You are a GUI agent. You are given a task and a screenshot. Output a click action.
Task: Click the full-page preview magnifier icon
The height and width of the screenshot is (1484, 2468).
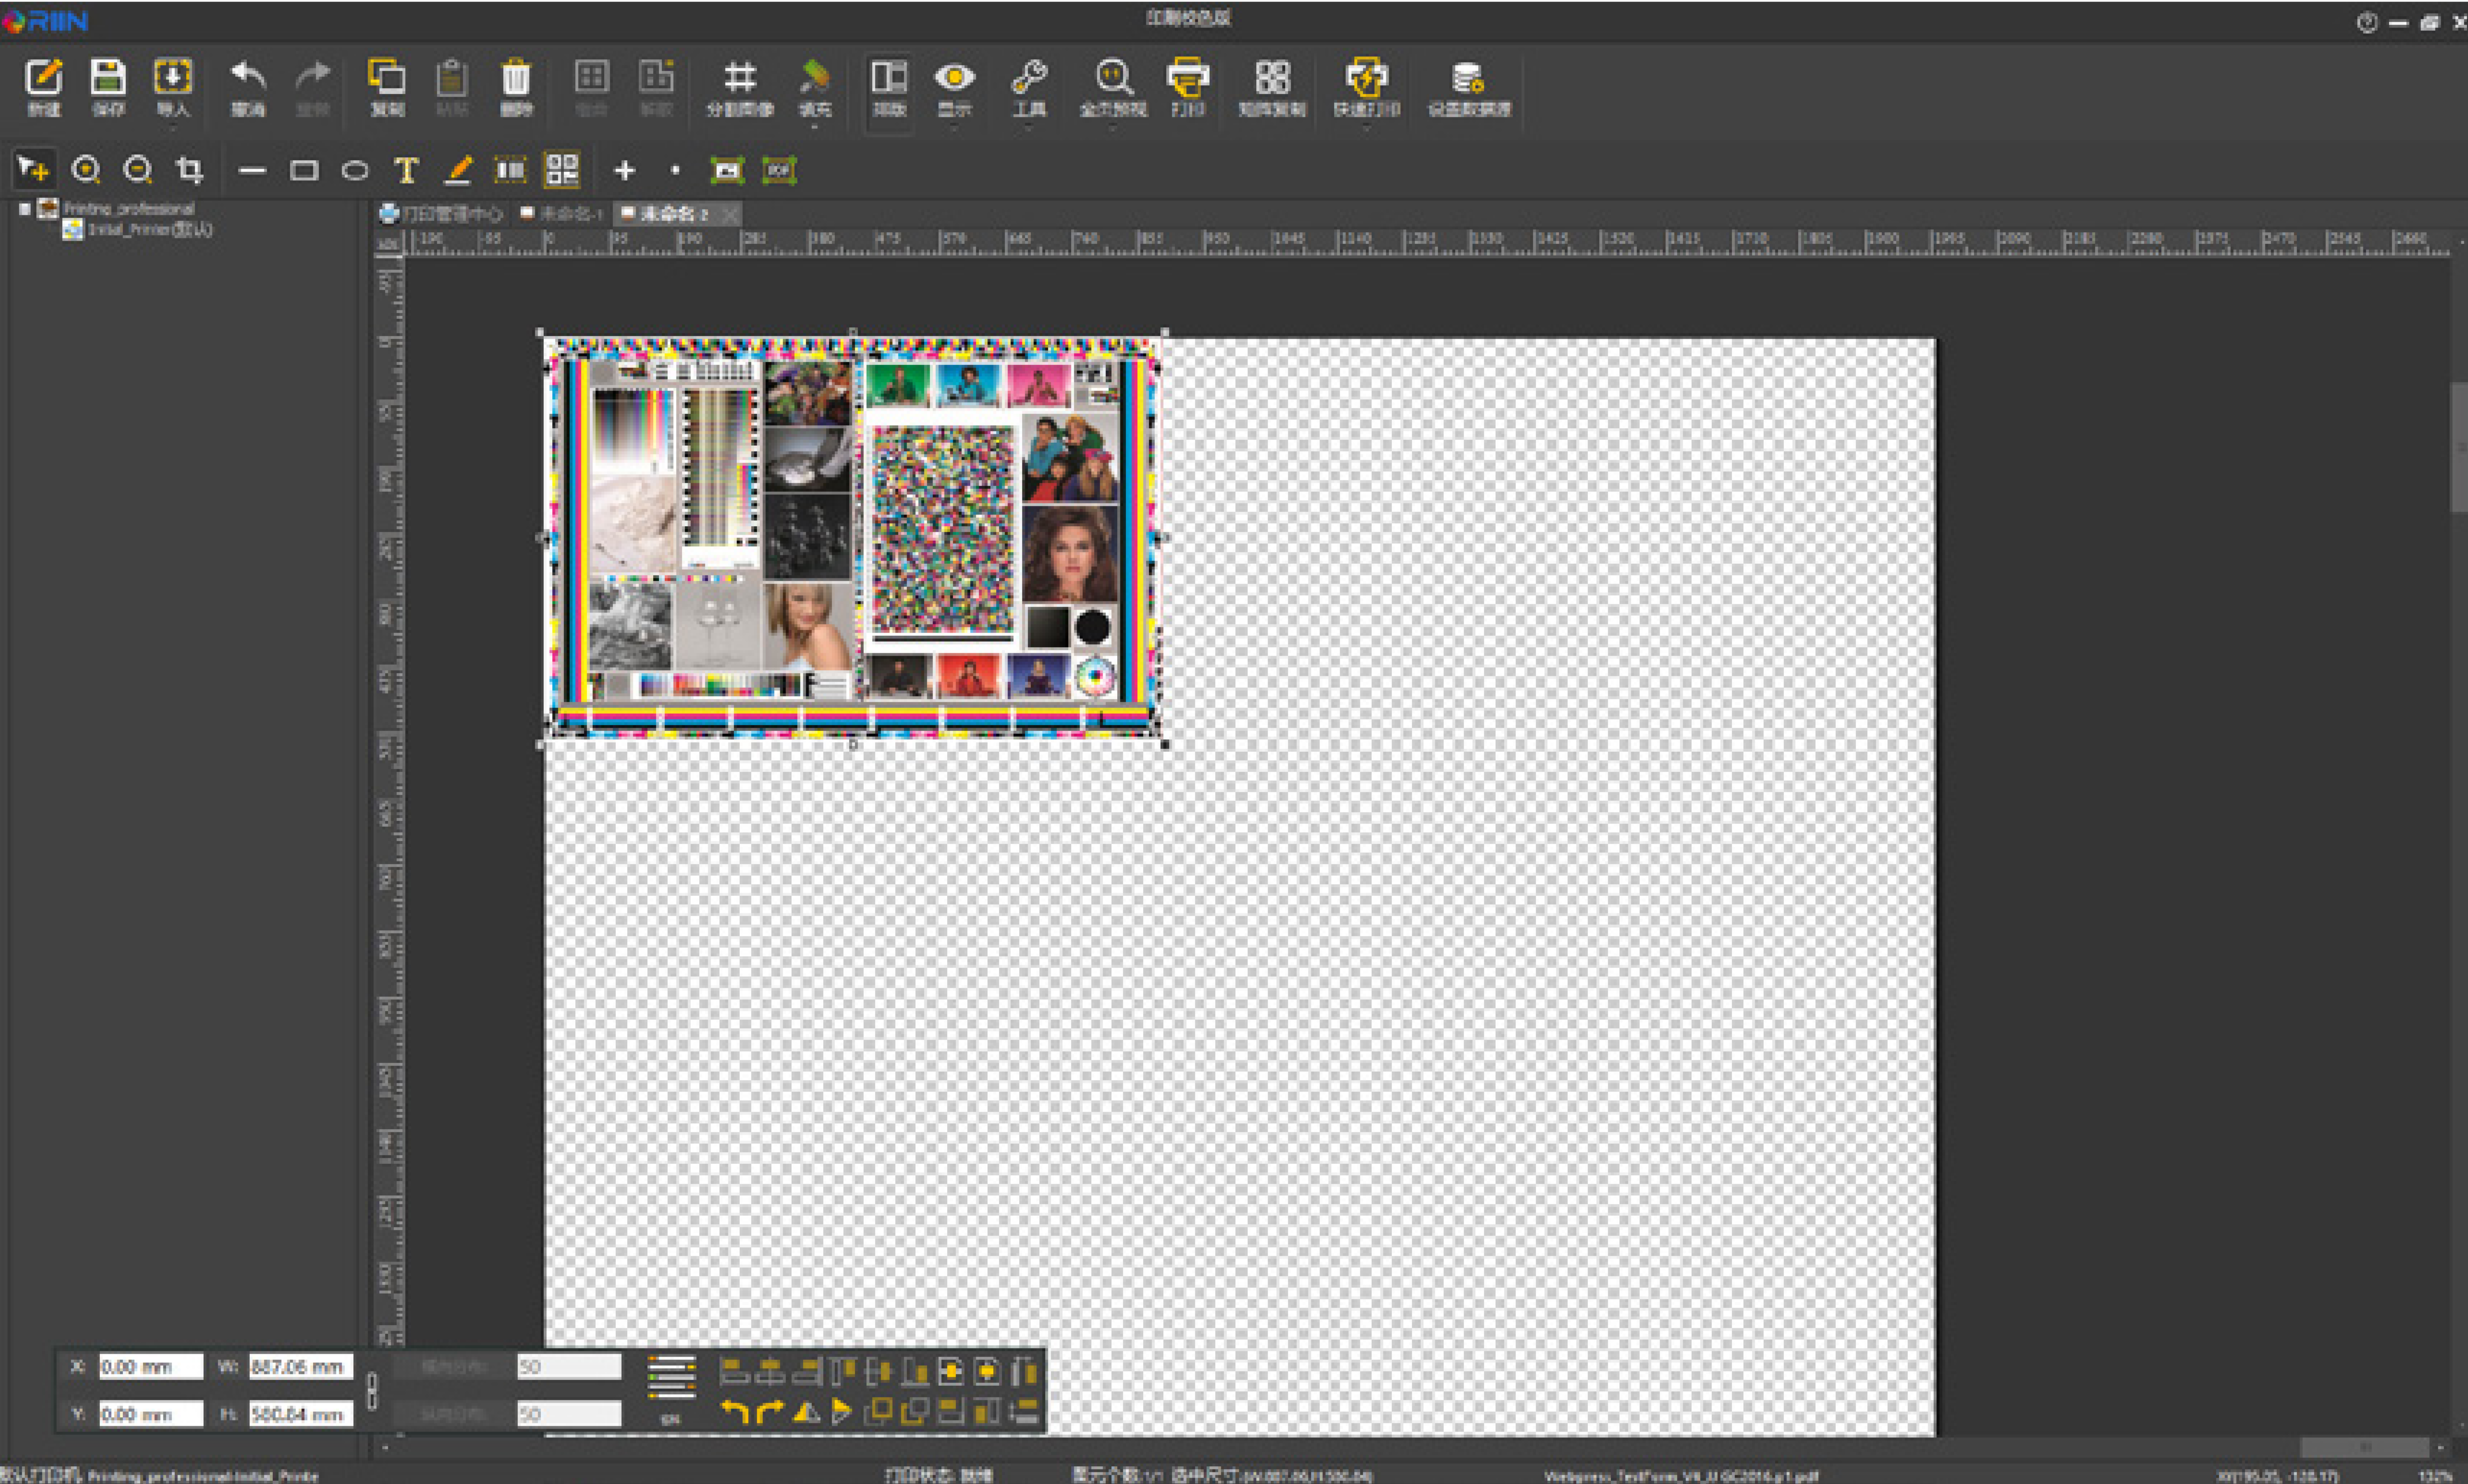pyautogui.click(x=1113, y=77)
